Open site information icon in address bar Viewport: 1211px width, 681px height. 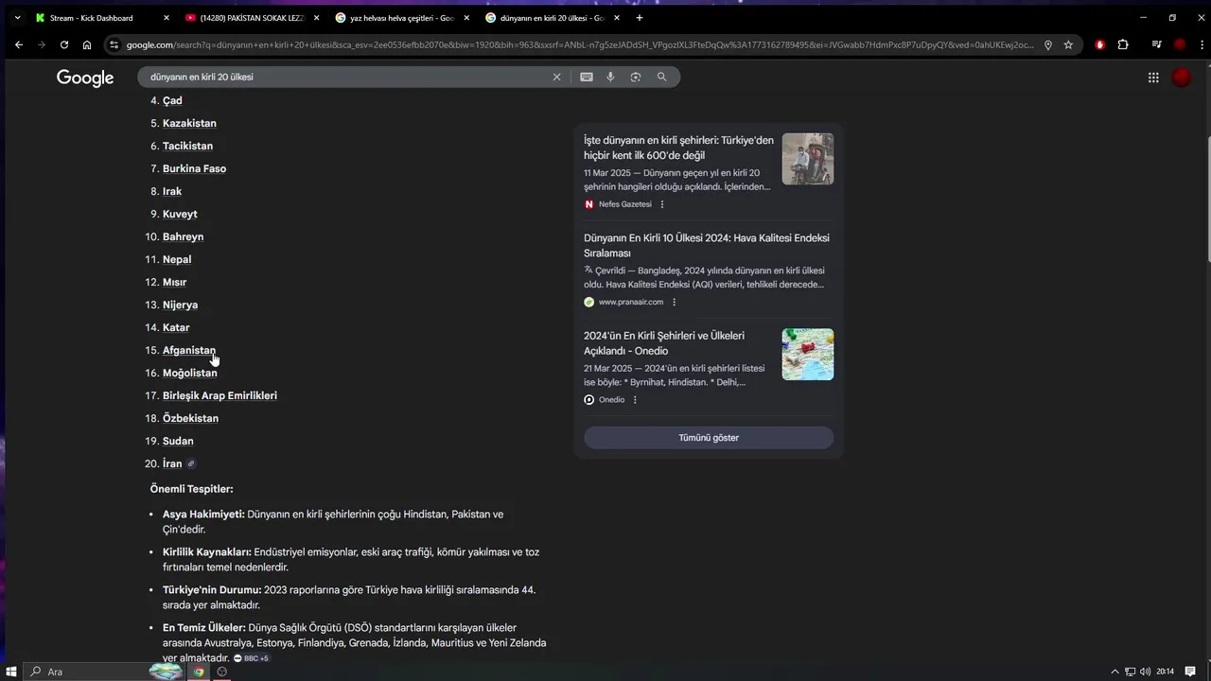tap(114, 44)
